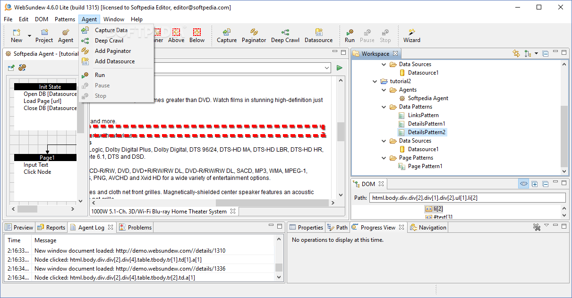Open the Patterns menu

pyautogui.click(x=65, y=19)
